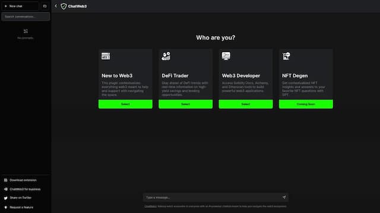Viewport: 380px width, 213px height.
Task: Click the Web3 Developer heading
Action: (241, 76)
